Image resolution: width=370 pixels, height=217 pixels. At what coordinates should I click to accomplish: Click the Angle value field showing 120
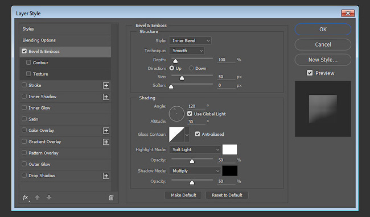196,106
